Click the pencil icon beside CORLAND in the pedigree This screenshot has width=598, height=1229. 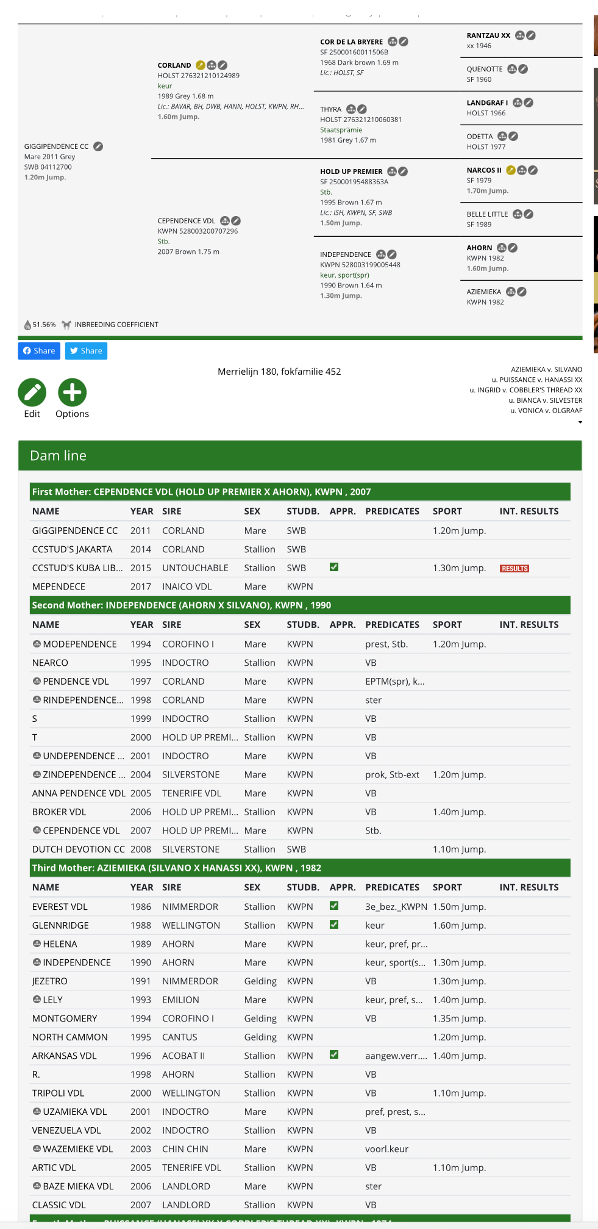tap(222, 65)
